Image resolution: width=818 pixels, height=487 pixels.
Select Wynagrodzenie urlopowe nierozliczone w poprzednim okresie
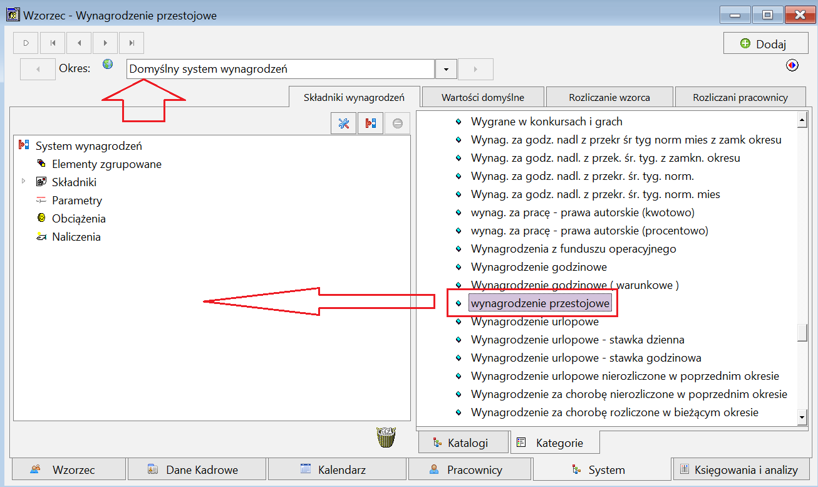625,376
